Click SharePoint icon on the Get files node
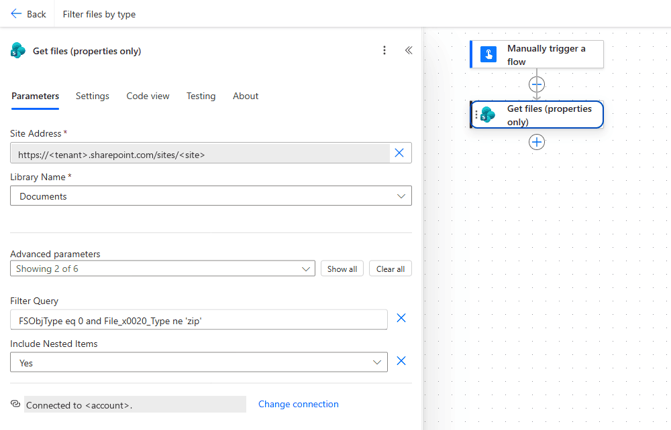 [487, 115]
